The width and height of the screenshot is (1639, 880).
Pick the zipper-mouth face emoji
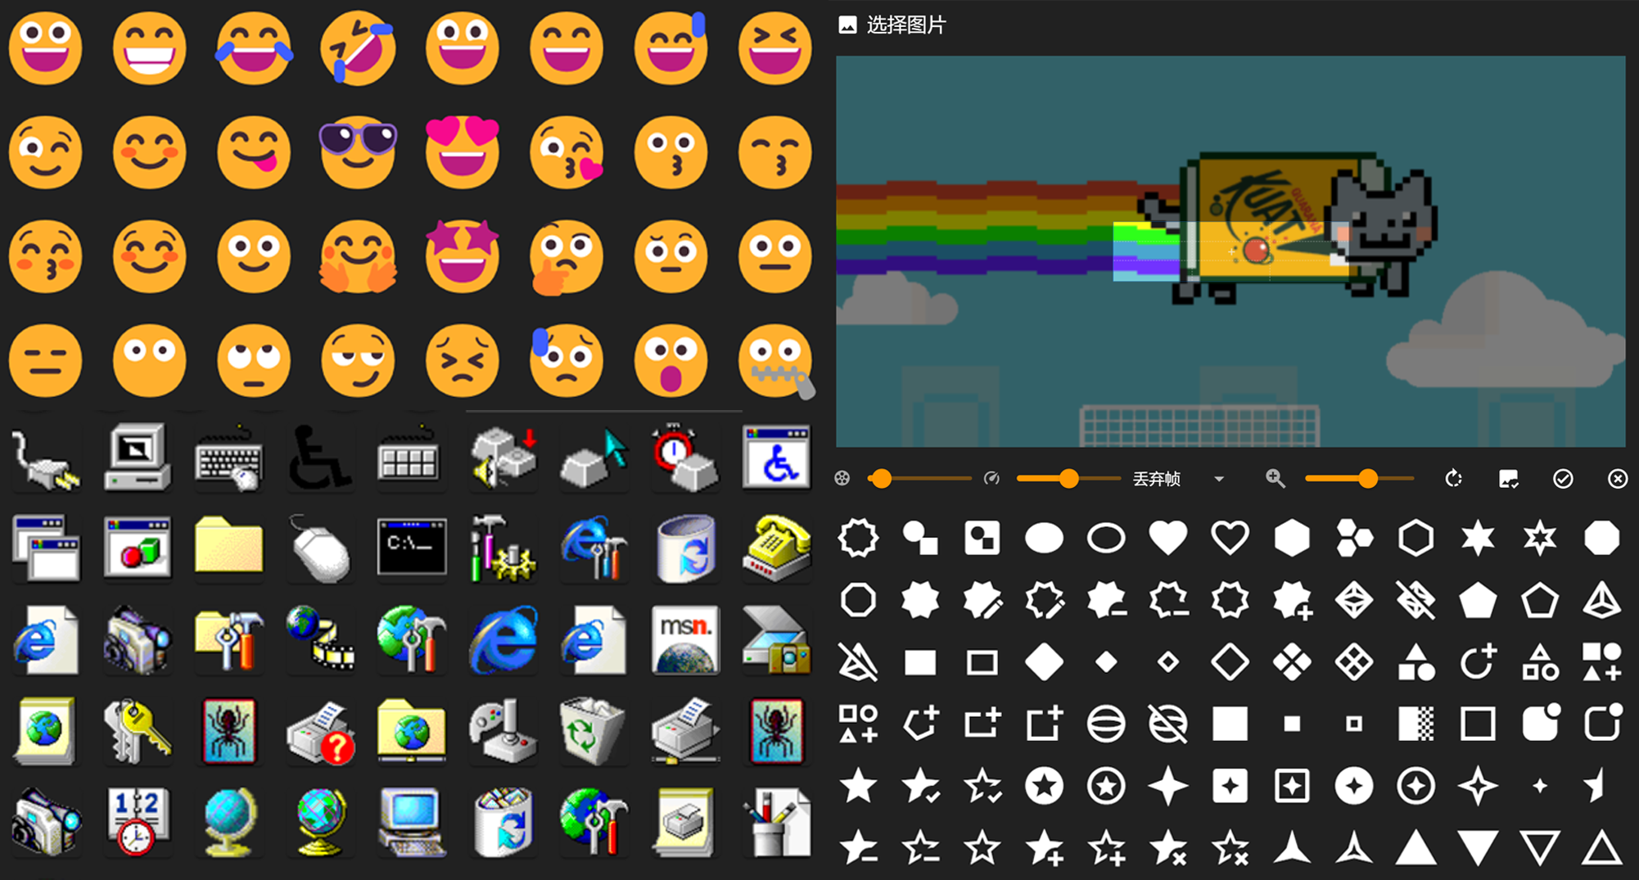point(774,360)
